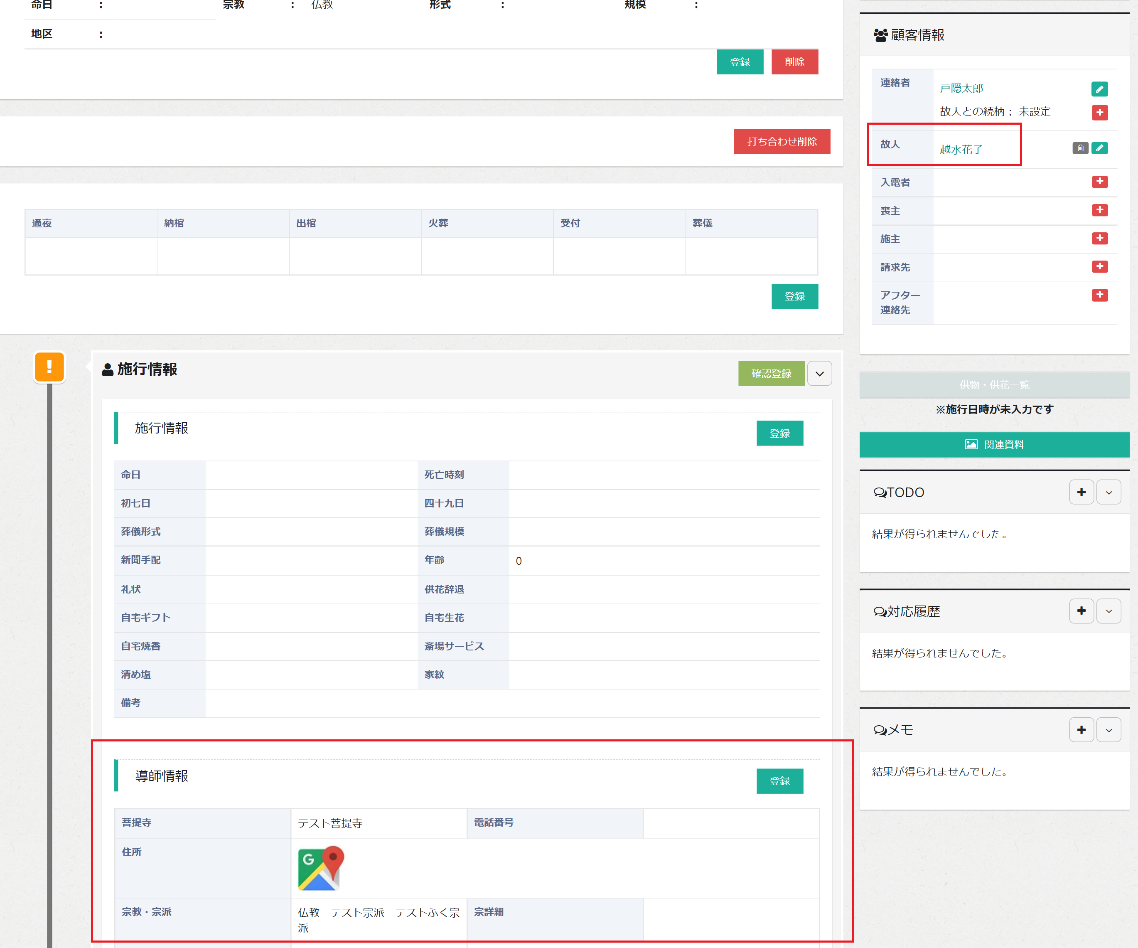This screenshot has height=948, width=1138.
Task: Click the green 確認登録 button
Action: coord(771,374)
